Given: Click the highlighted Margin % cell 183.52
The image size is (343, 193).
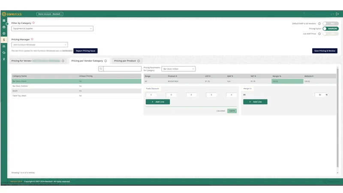Looking at the screenshot, I should (287, 81).
